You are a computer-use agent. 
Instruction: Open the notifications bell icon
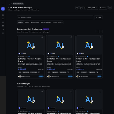85,8
